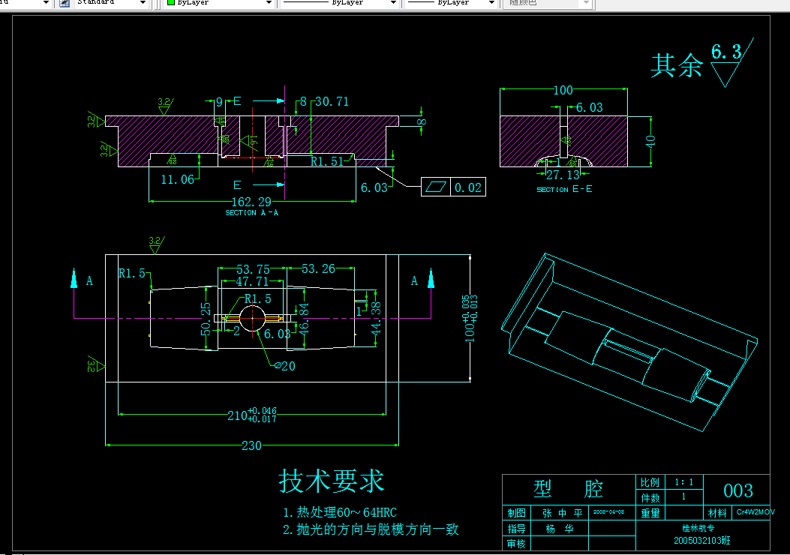Click the name 杨华 in the title block
This screenshot has width=790, height=555.
(560, 529)
